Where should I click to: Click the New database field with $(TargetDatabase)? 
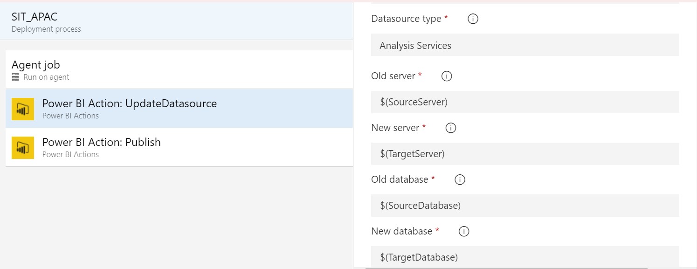(x=524, y=257)
